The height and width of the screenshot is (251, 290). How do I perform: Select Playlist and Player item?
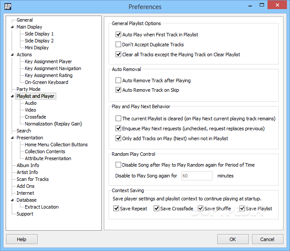pyautogui.click(x=35, y=96)
